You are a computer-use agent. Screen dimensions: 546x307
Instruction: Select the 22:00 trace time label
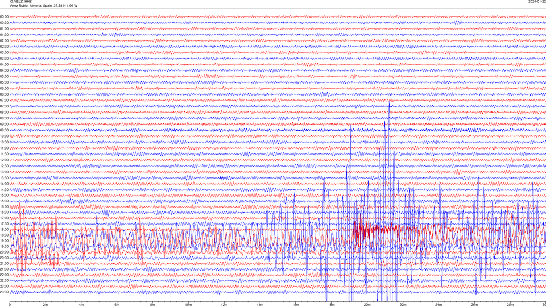[4, 275]
